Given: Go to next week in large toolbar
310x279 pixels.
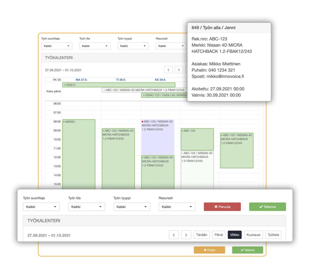Looking at the screenshot, I should [186, 235].
